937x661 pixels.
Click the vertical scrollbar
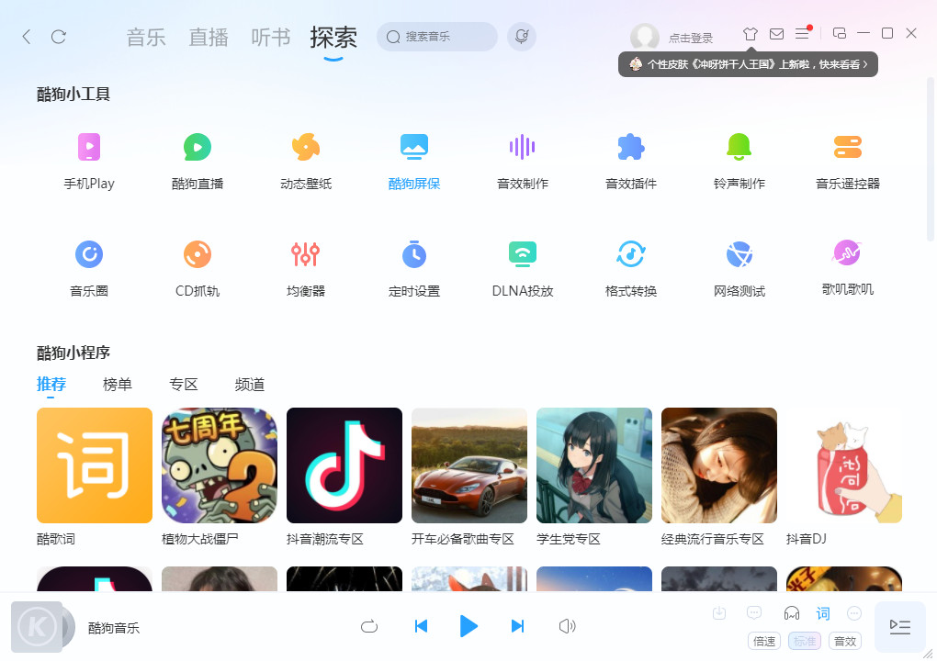pyautogui.click(x=930, y=159)
